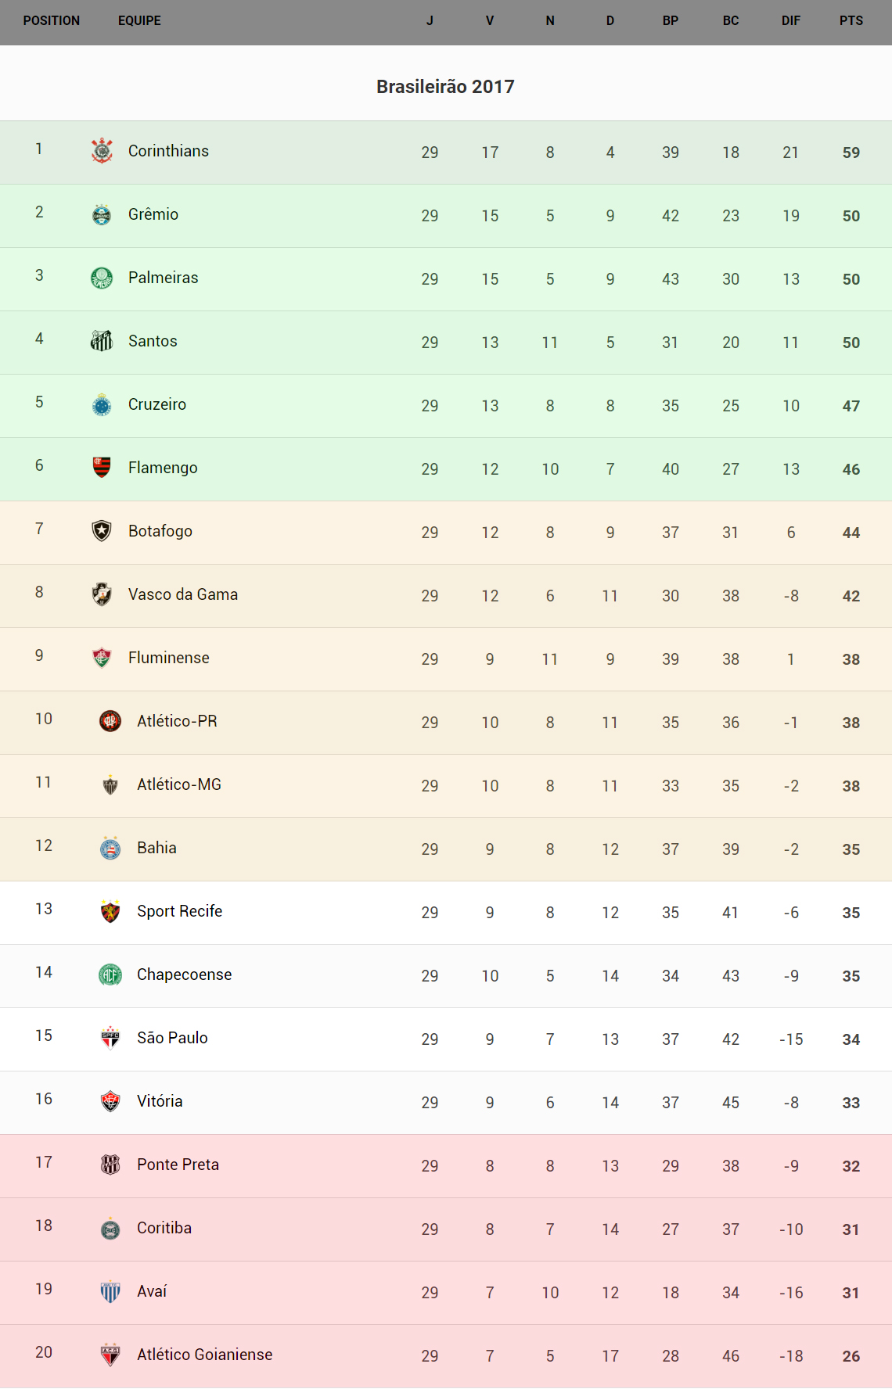Click the Santos striped shield logo
This screenshot has width=892, height=1389.
pyautogui.click(x=102, y=341)
